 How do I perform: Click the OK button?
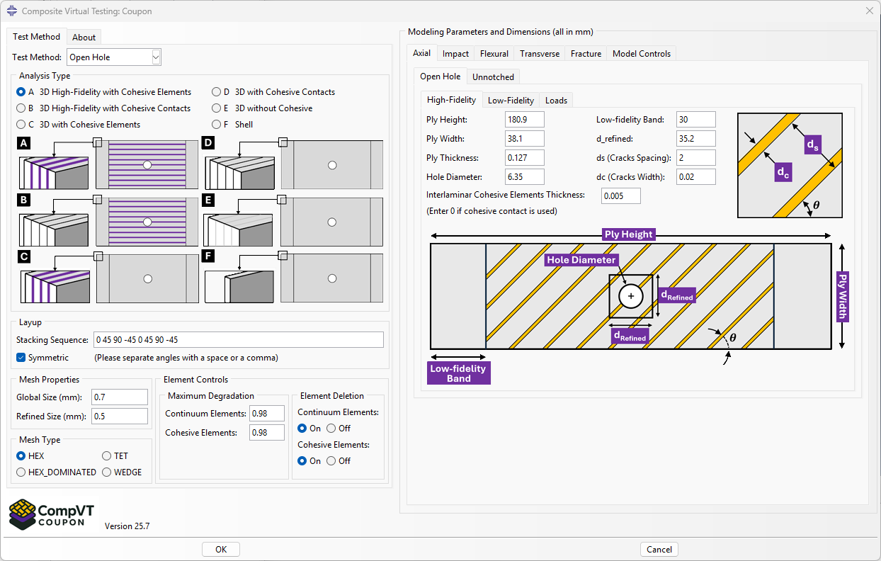click(x=220, y=549)
